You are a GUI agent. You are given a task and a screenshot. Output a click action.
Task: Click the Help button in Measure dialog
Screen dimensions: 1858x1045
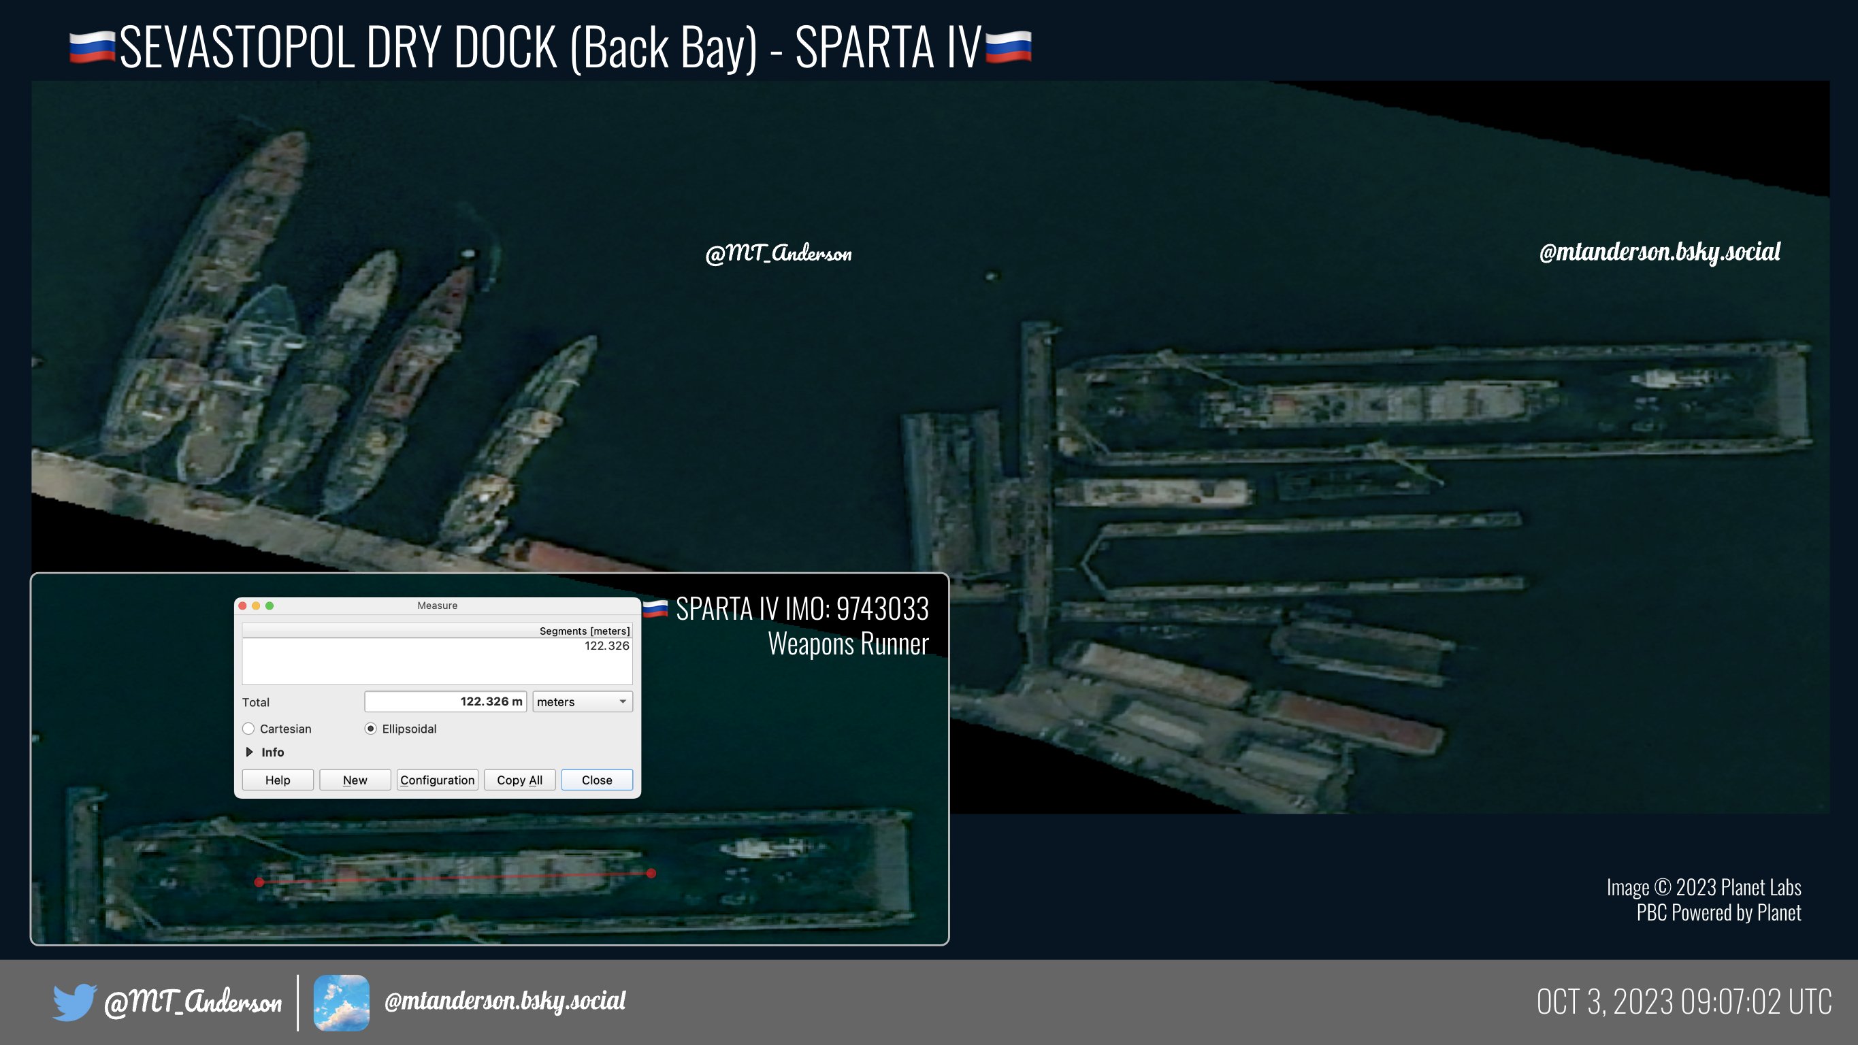point(278,780)
